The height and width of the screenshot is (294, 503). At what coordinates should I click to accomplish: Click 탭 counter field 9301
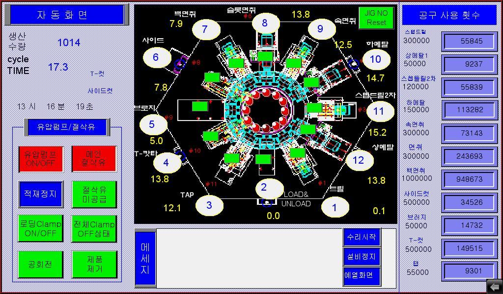tap(469, 271)
